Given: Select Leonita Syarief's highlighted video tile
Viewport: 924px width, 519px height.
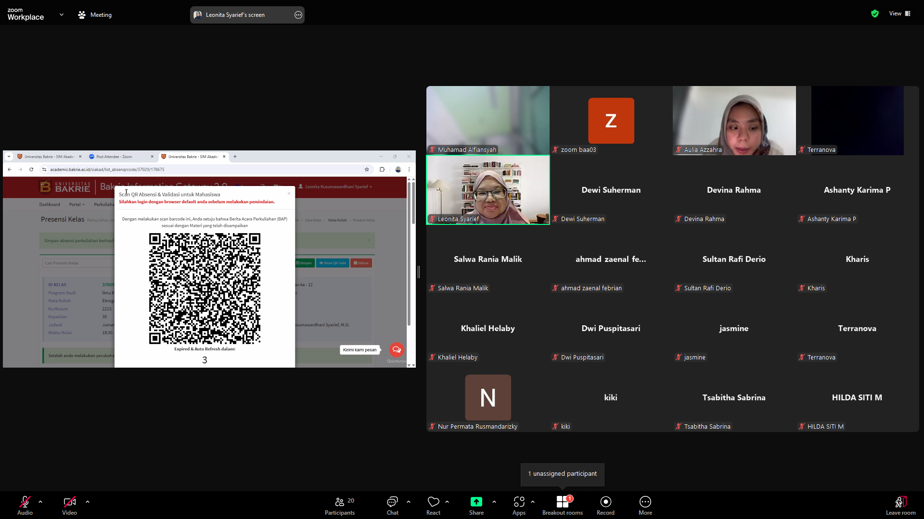Looking at the screenshot, I should point(488,190).
